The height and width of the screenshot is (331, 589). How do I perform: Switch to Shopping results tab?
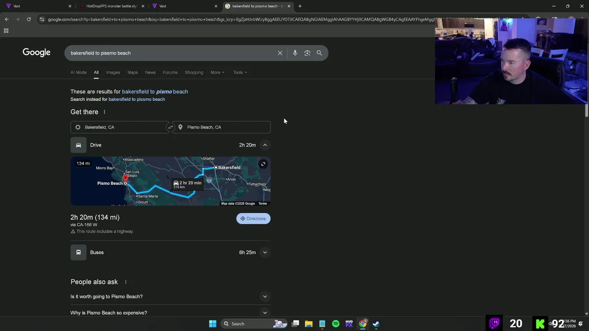click(x=194, y=72)
